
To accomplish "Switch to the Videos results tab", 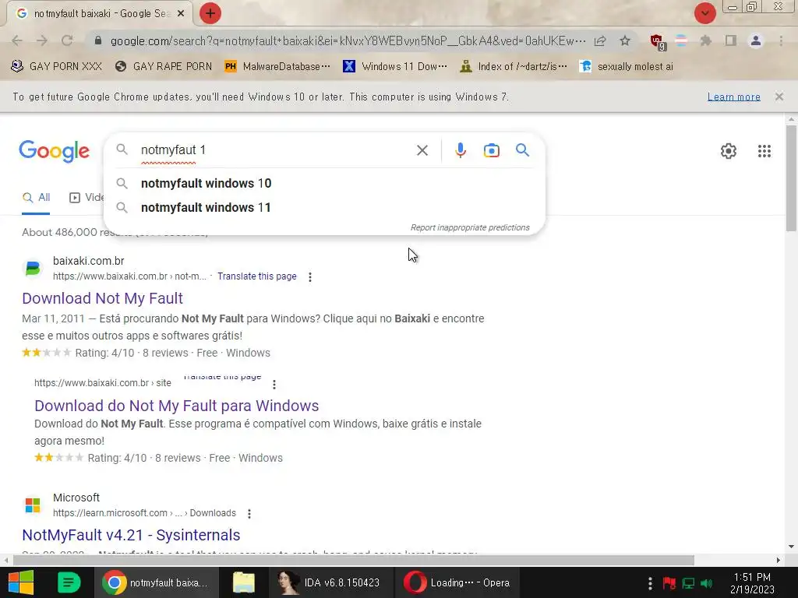I will (86, 197).
